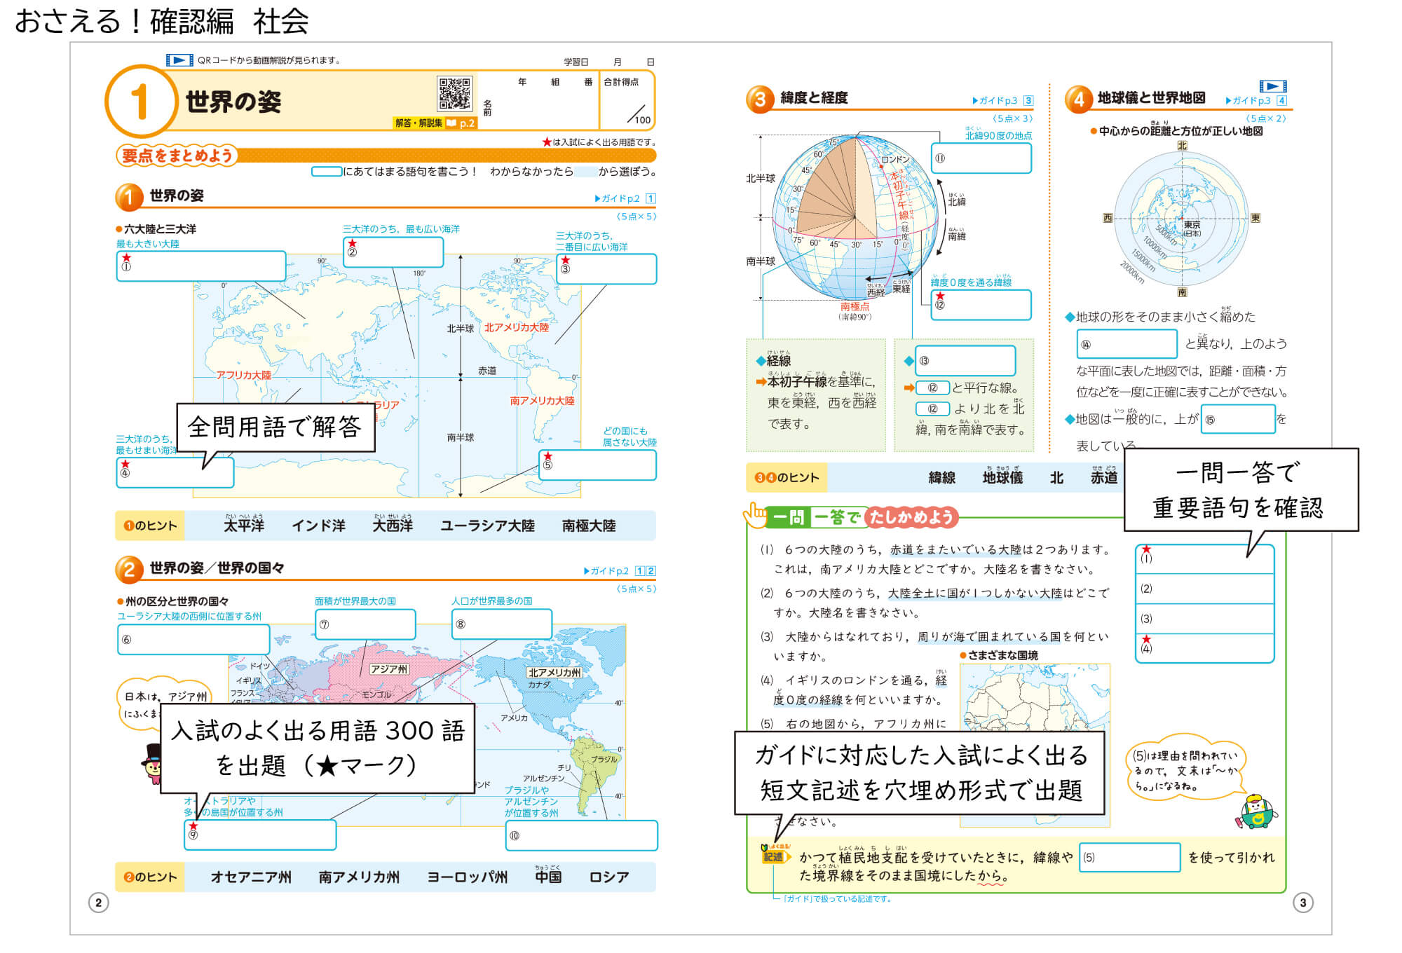Image resolution: width=1402 pixels, height=953 pixels.
Task: Click answer box ⑮ after 上が
Action: pos(1238,419)
